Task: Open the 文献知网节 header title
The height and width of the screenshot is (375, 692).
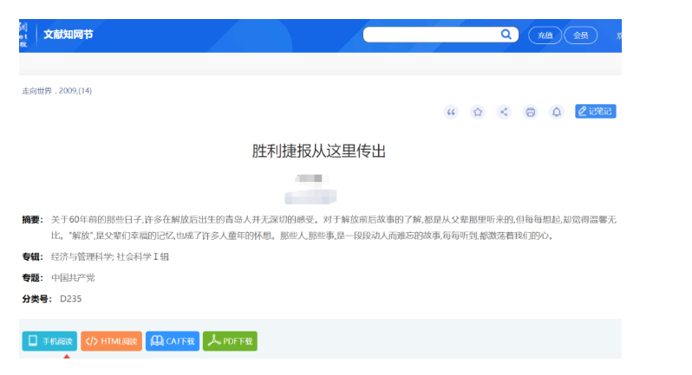Action: (x=69, y=36)
